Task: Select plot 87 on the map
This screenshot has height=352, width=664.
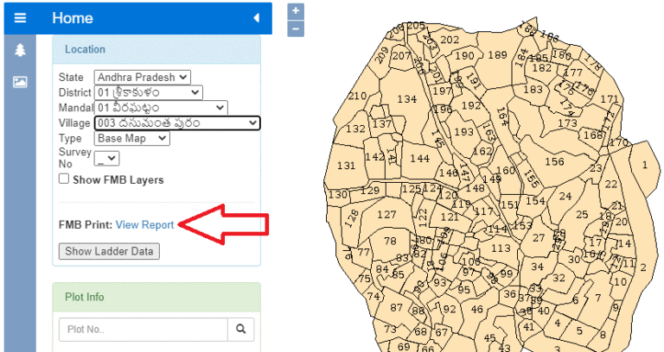Action: click(x=396, y=307)
